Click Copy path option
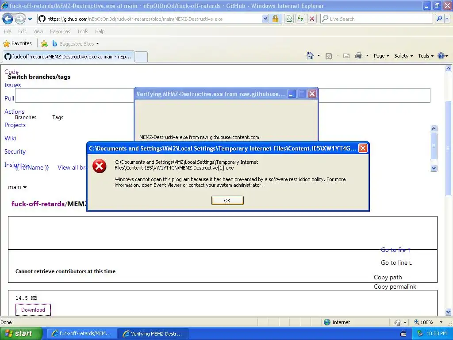The width and height of the screenshot is (453, 340). 388,277
